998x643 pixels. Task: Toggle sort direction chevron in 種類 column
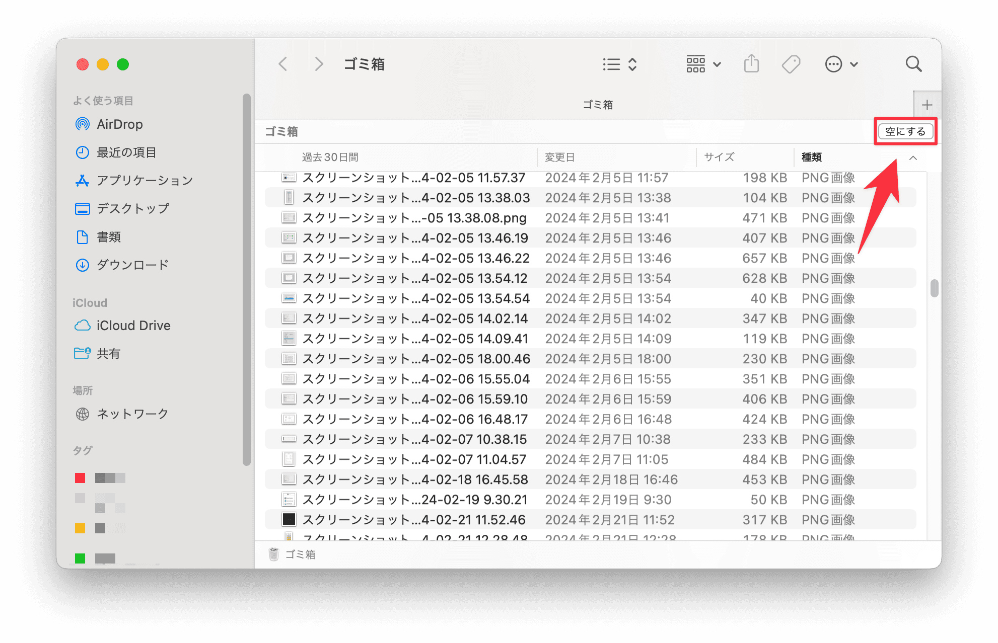tap(913, 158)
